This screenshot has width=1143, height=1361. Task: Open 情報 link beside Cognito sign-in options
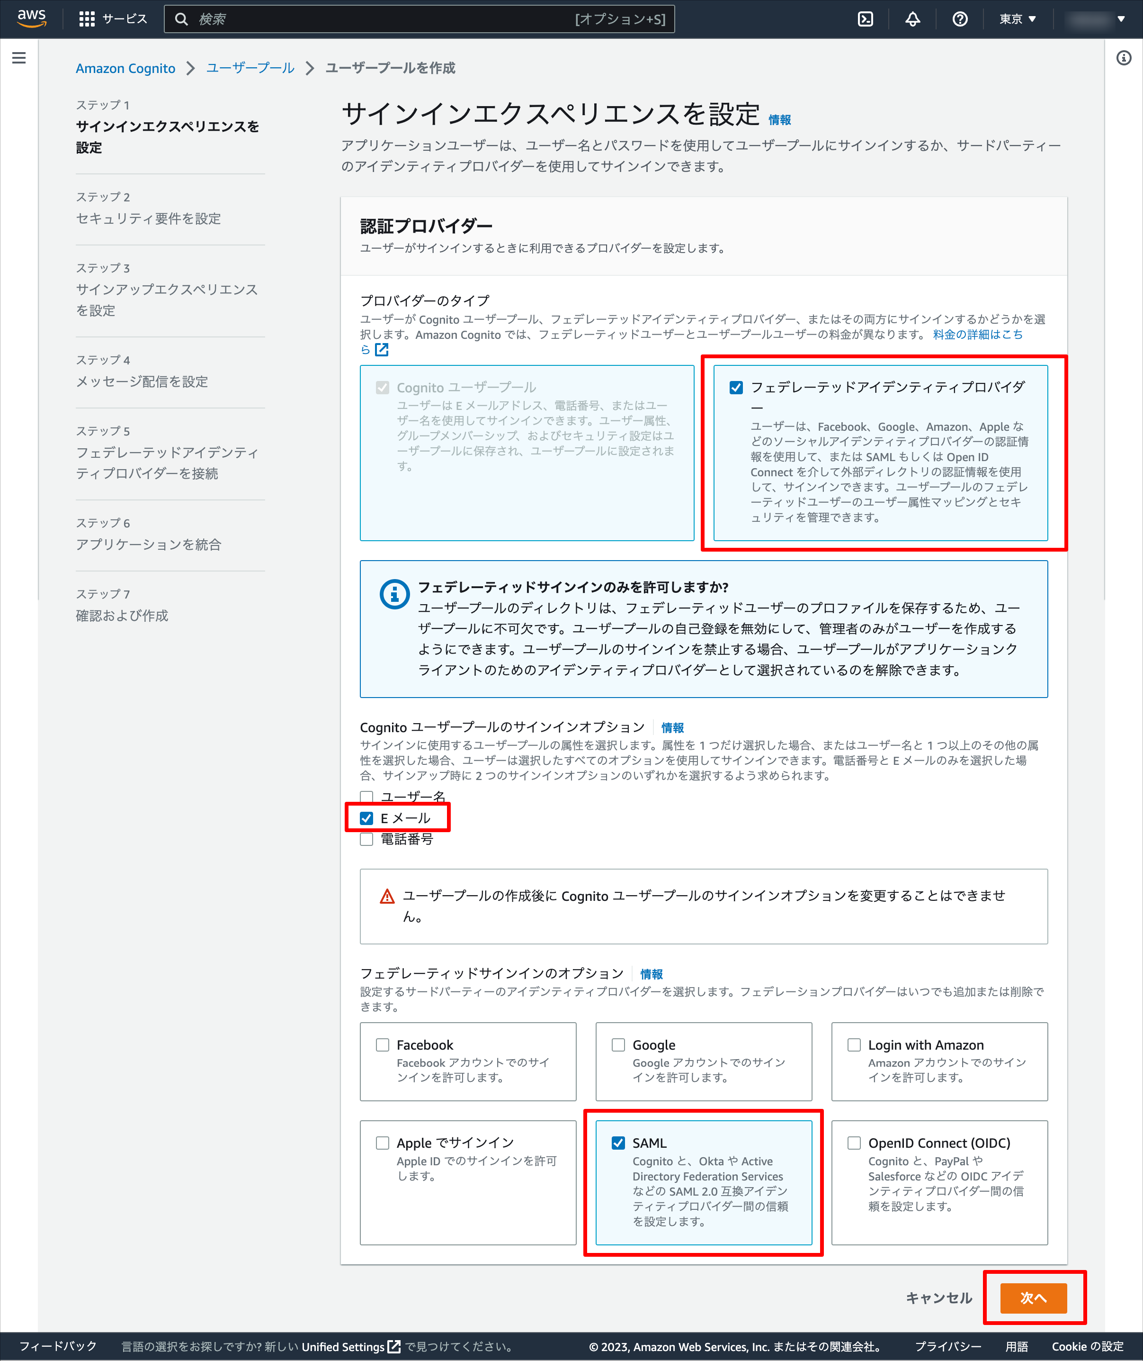[672, 727]
